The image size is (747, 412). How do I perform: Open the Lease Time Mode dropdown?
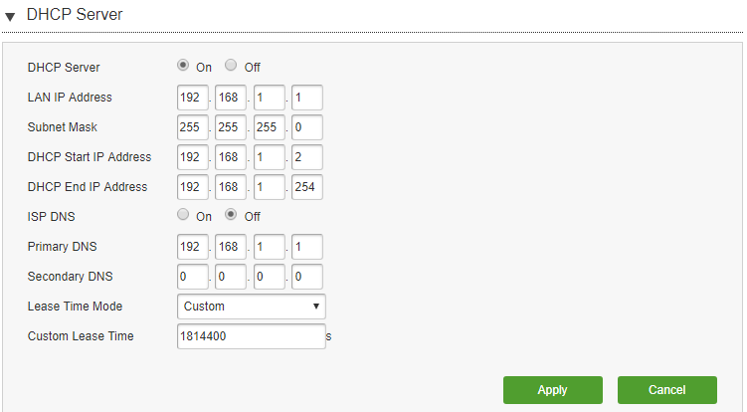tap(252, 307)
